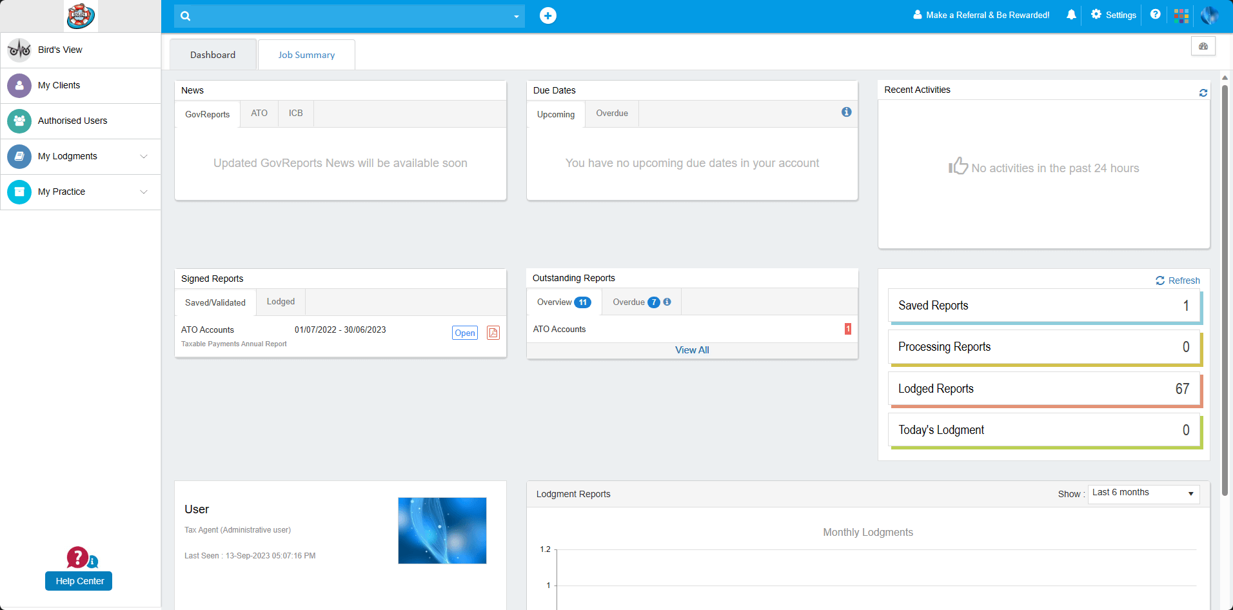Click the Overdue tab info icon
This screenshot has width=1233, height=610.
(667, 302)
